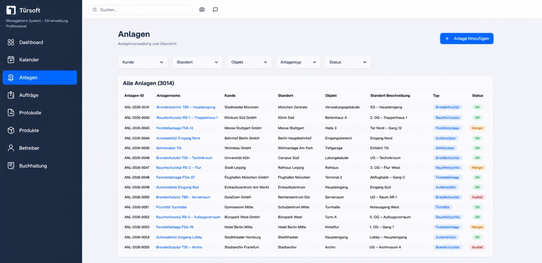Open the Feststellanlage FSA-12 link
542x263 pixels.
[x=175, y=128]
